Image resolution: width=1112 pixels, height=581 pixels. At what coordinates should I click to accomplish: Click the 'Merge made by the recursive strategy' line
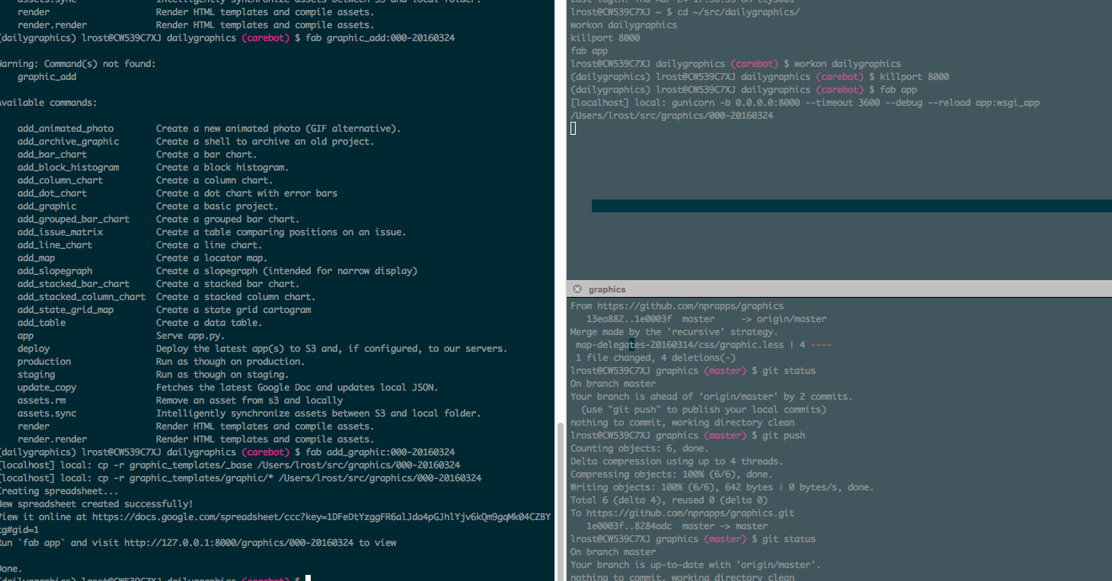point(673,332)
